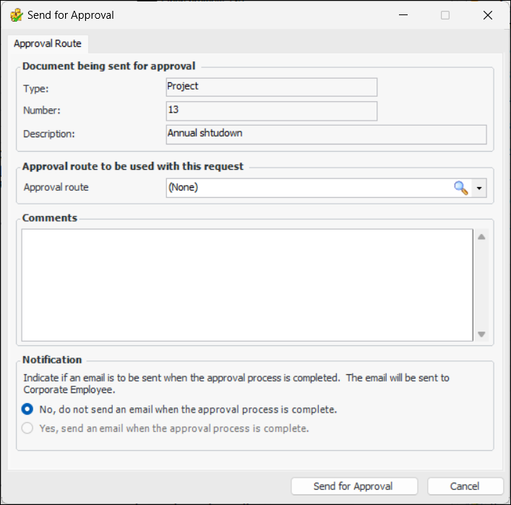
Task: Click the Send for Approval app icon
Action: pos(16,15)
